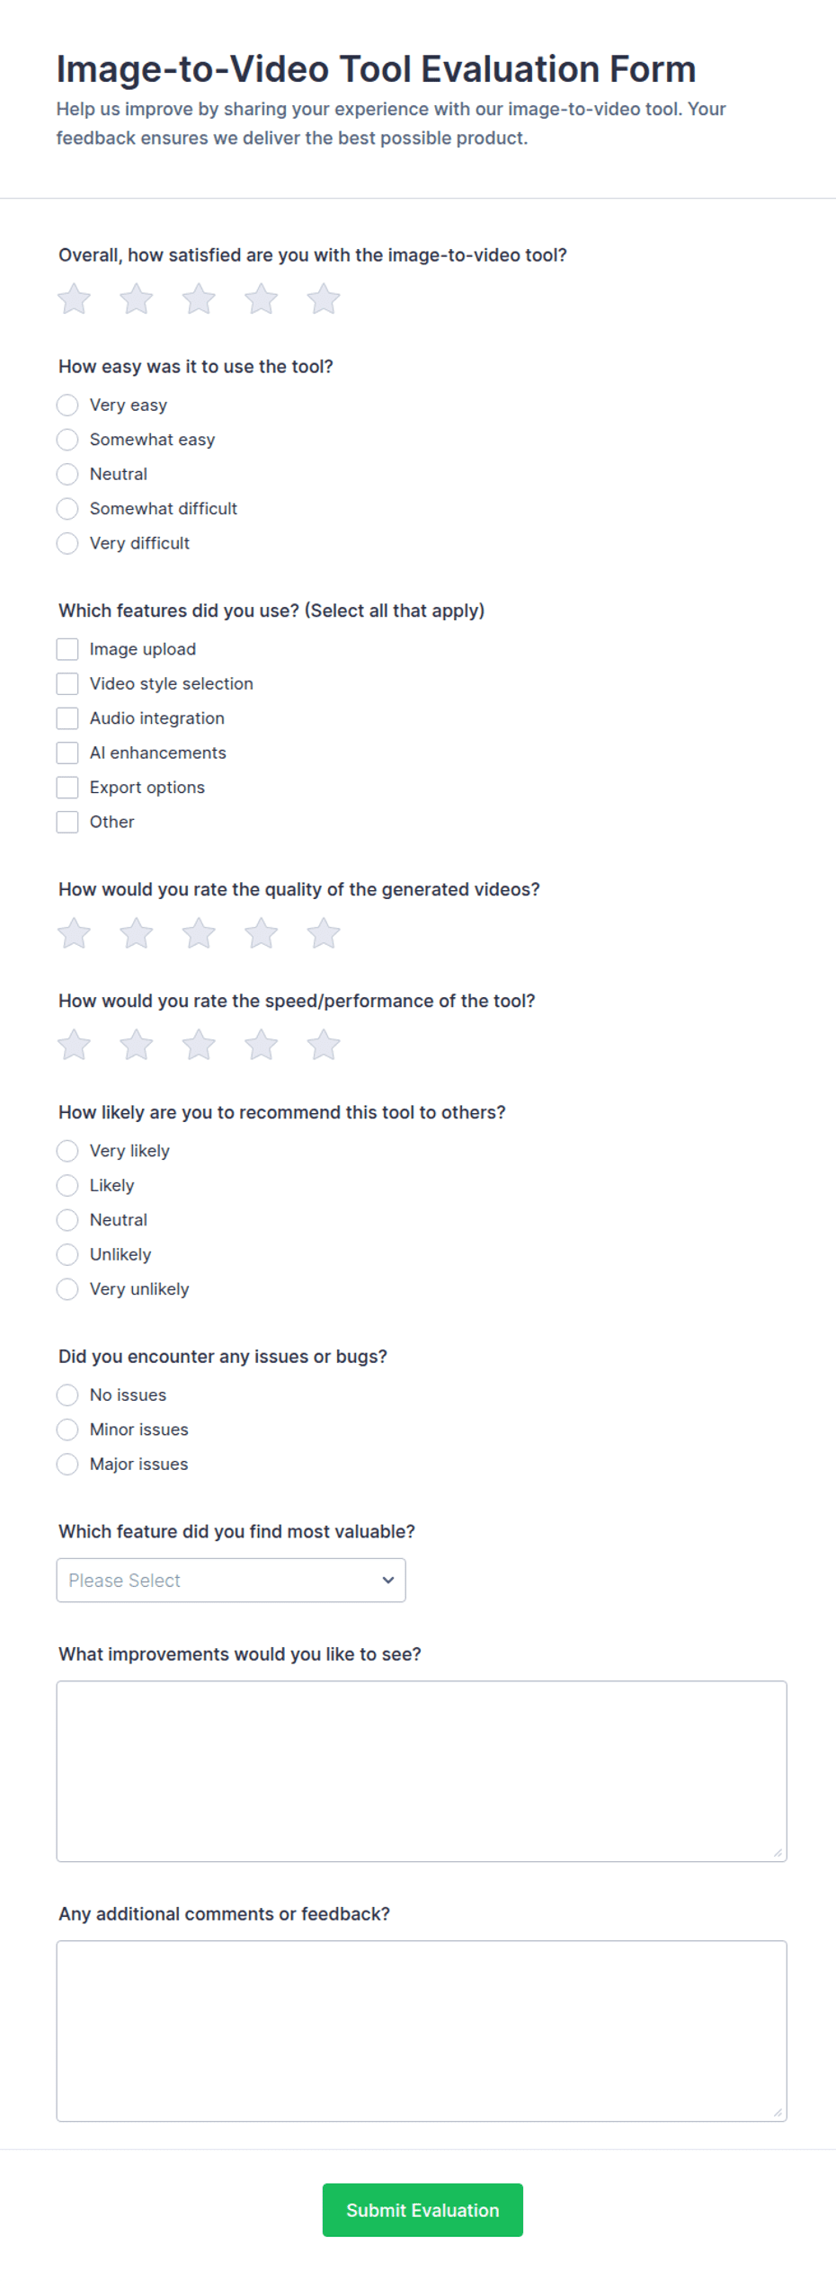Click the Submit Evaluation button

tap(422, 2209)
